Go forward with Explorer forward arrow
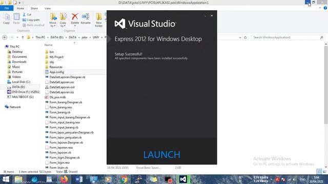Screen dimensions: 328x184 point(11,37)
